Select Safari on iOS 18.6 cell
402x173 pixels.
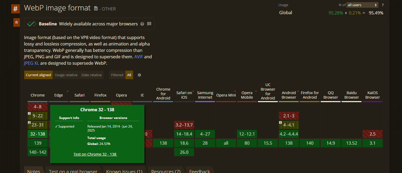(184, 143)
